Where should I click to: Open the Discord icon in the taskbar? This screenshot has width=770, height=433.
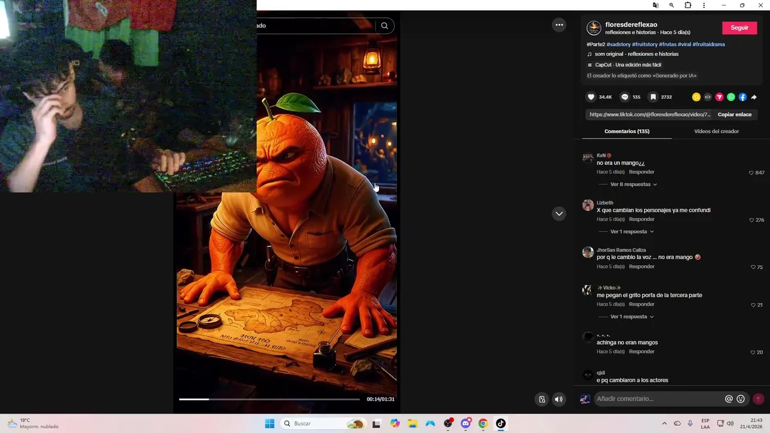pos(466,423)
